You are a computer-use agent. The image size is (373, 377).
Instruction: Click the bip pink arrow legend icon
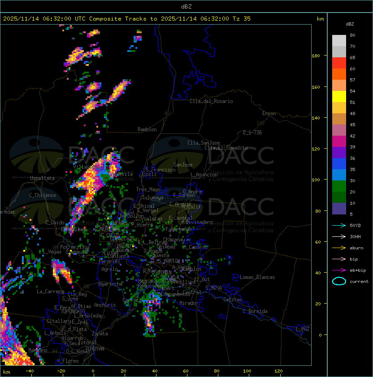[339, 259]
